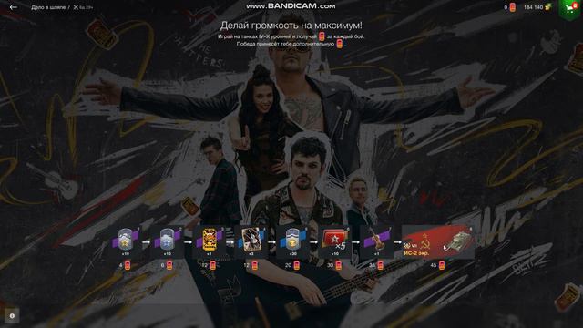583x328 pixels.
Task: Click the token cost 45 under tank
Action: (x=437, y=265)
